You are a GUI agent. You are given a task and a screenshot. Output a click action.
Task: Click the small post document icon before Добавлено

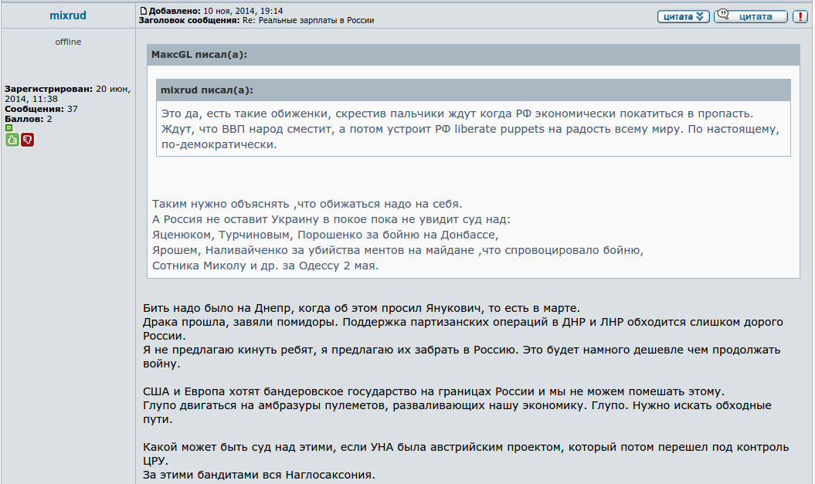pyautogui.click(x=144, y=11)
